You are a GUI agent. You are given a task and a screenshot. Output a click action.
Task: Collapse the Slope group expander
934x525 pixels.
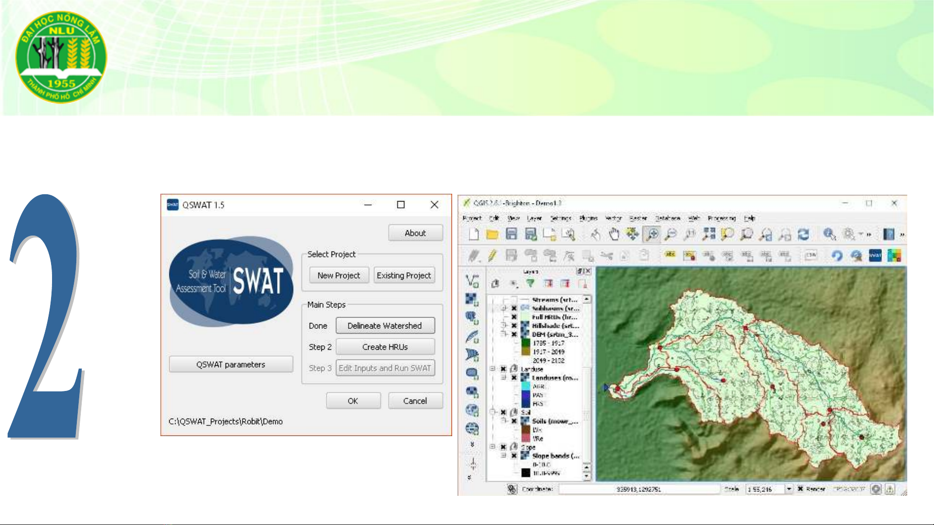click(493, 447)
